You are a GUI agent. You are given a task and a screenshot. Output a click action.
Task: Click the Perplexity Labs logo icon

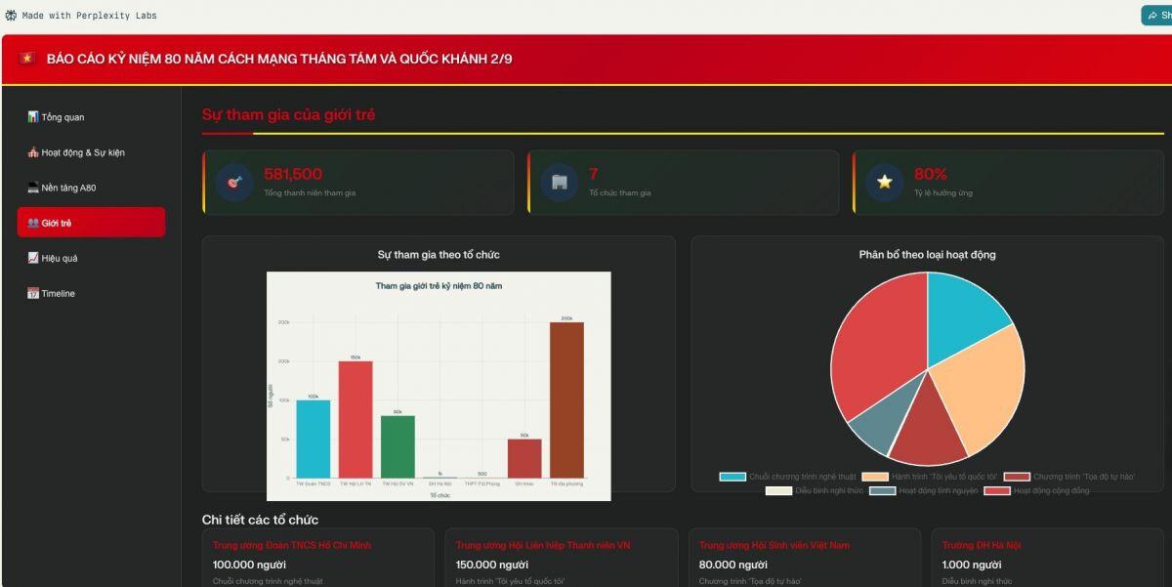pyautogui.click(x=11, y=16)
